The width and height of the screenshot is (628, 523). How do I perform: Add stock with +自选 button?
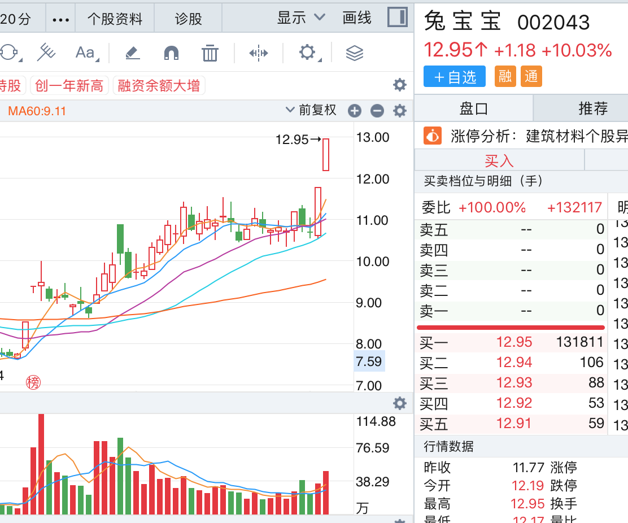pos(455,77)
